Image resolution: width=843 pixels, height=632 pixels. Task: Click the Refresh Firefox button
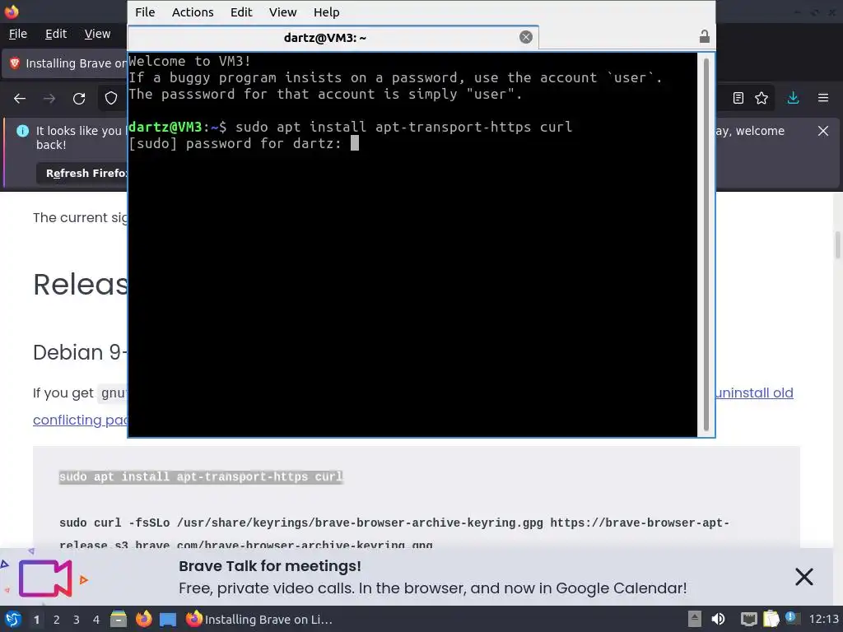(x=83, y=173)
